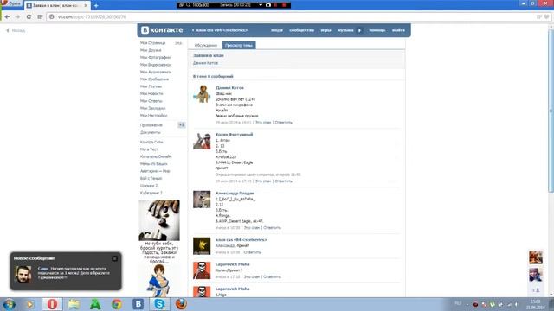Open file explorer folder in taskbar
This screenshot has width=554, height=311.
(74, 304)
